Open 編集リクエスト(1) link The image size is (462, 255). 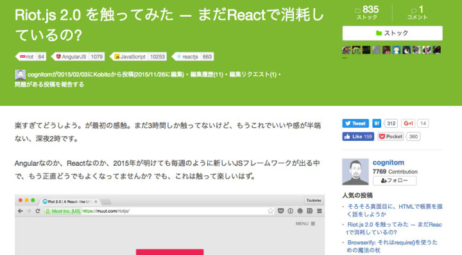253,75
